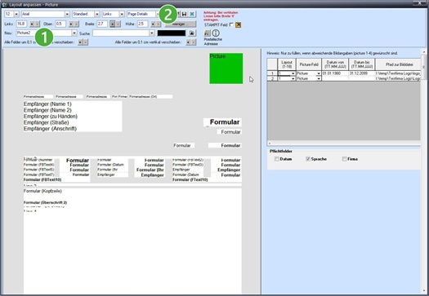Enable the STAMPIT-Feld checkbox
The width and height of the screenshot is (429, 296).
point(231,24)
